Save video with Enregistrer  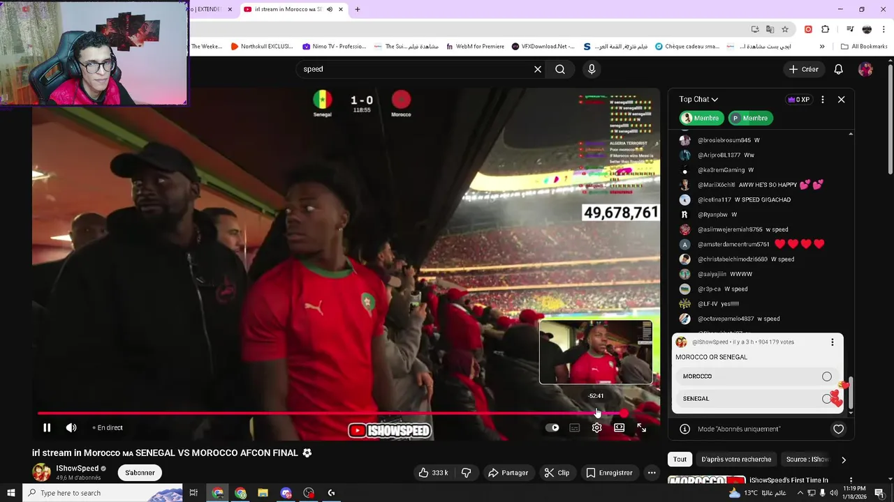[609, 473]
